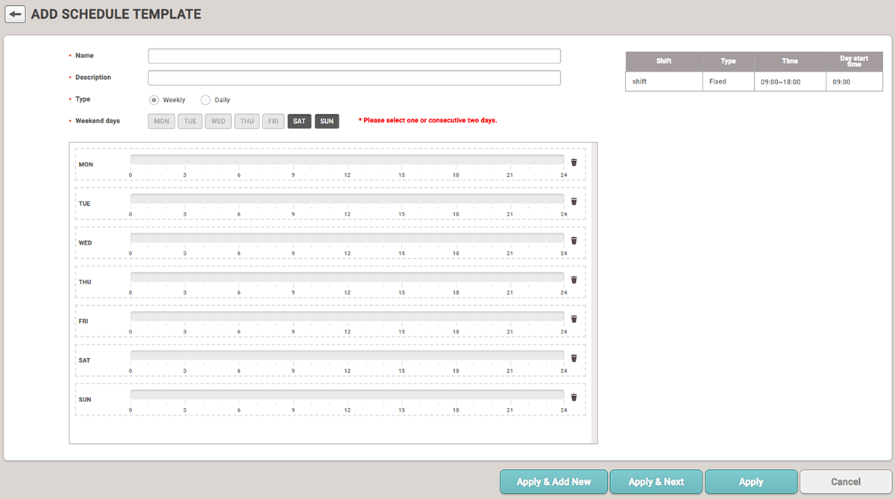Delete SAT schedule with trash icon
This screenshot has width=895, height=499.
point(574,358)
